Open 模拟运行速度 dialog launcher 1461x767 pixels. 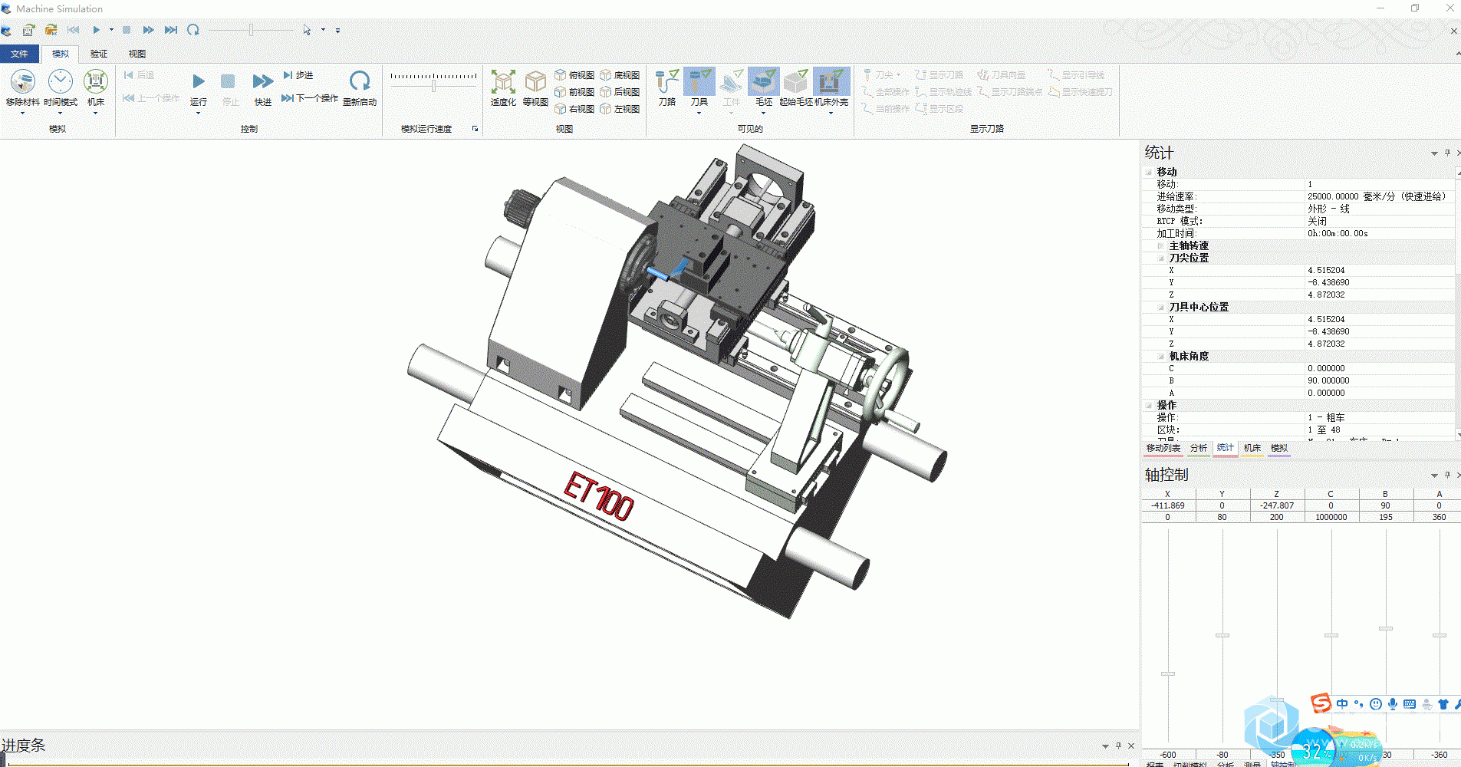click(475, 129)
